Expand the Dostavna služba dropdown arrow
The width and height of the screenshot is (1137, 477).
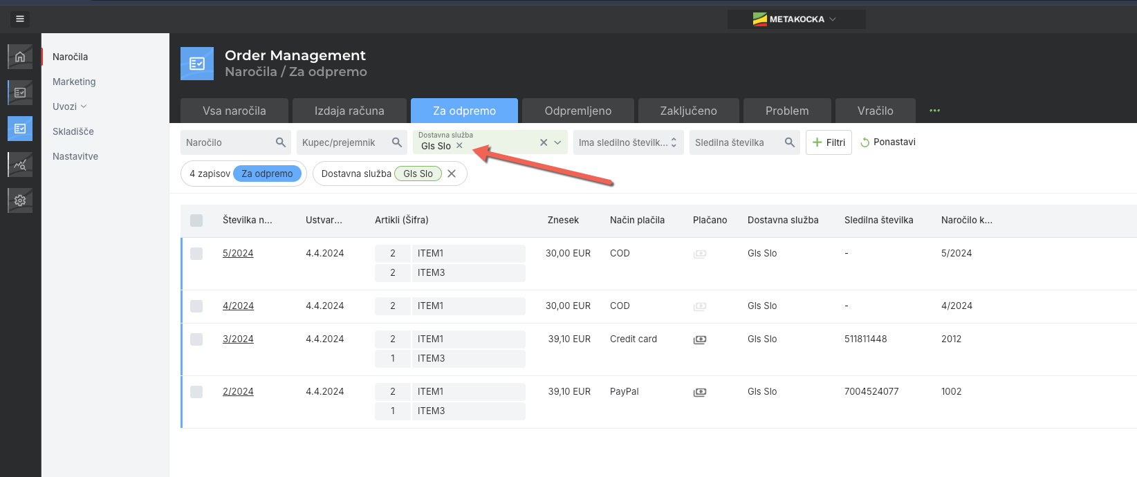(557, 142)
